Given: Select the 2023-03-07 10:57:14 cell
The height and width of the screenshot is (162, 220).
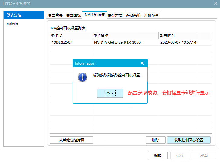Looking at the screenshot, I should click(178, 42).
